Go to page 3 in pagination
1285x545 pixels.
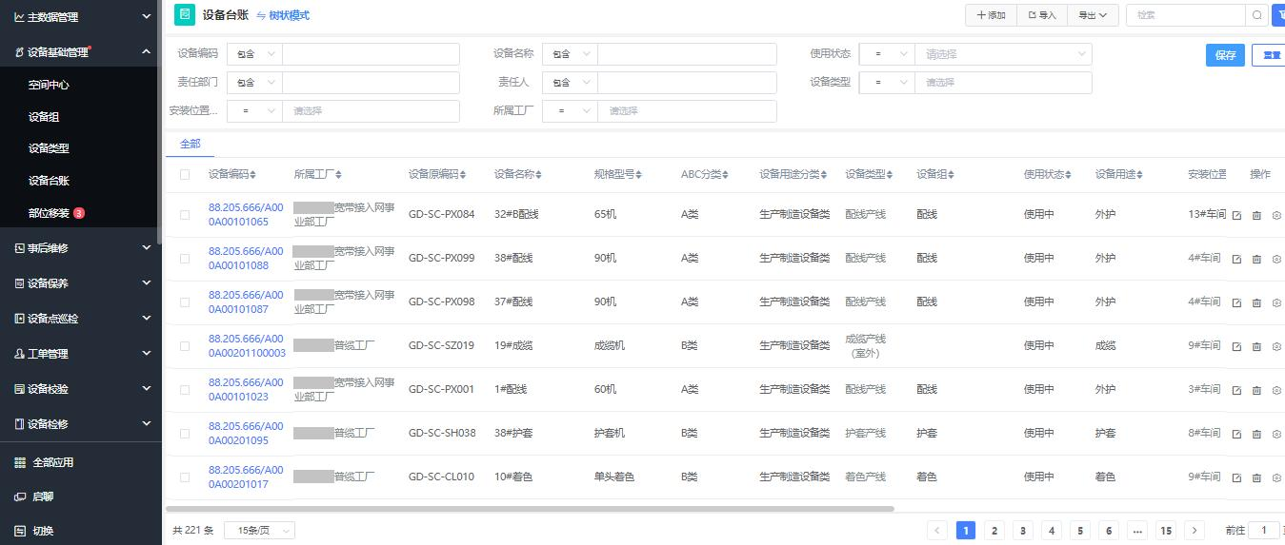pos(1022,531)
